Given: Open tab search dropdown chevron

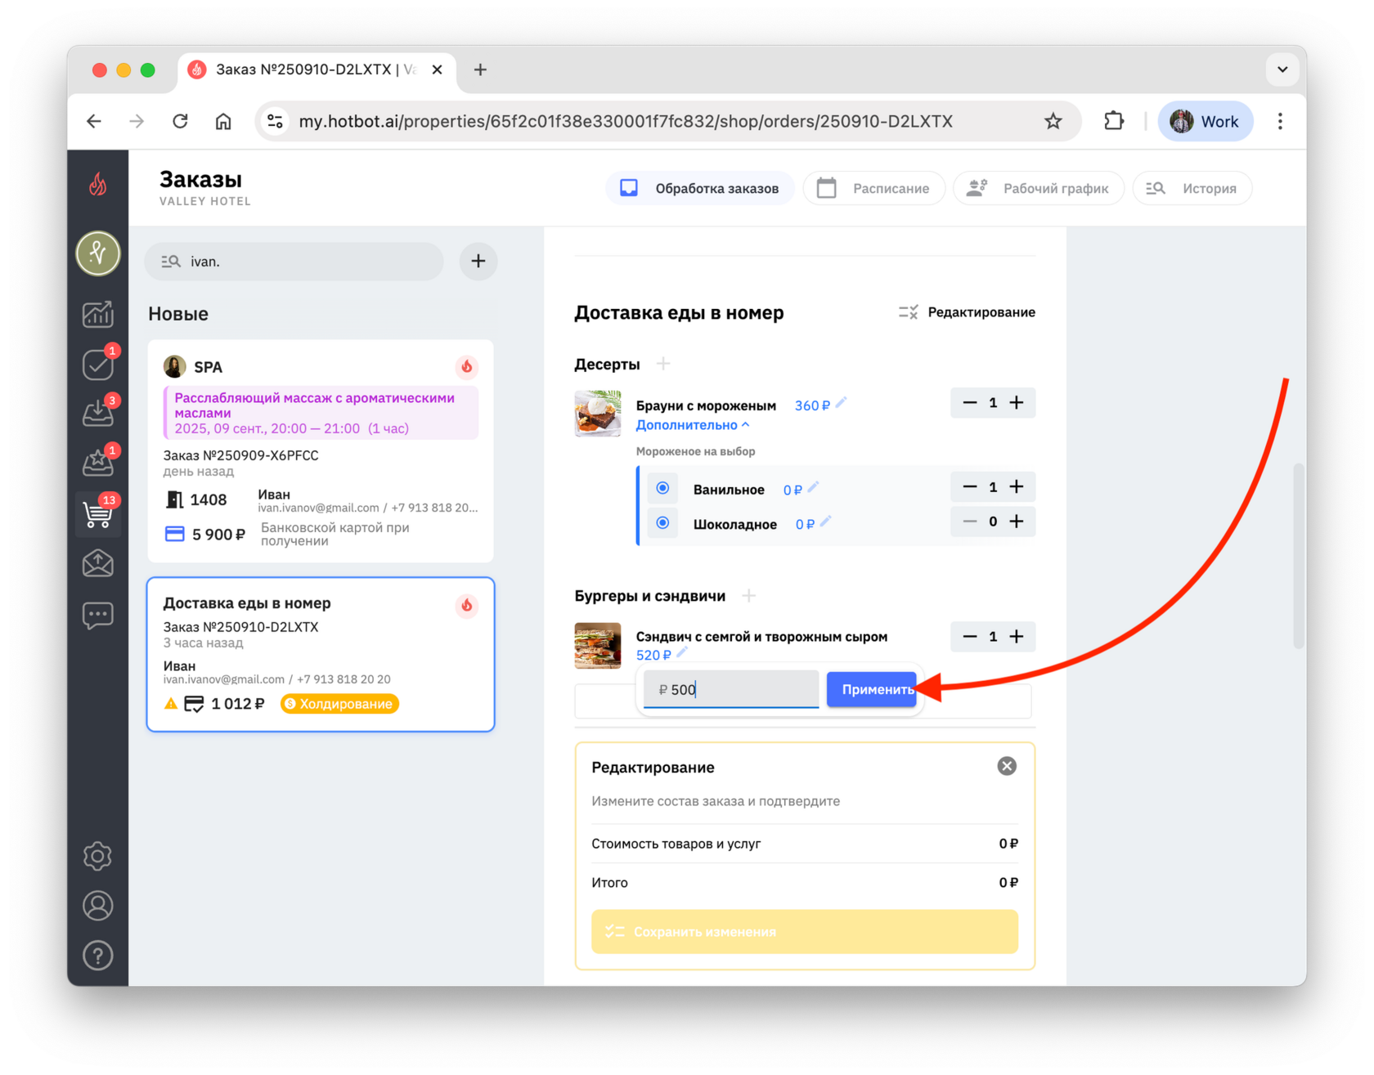Looking at the screenshot, I should 1282,69.
